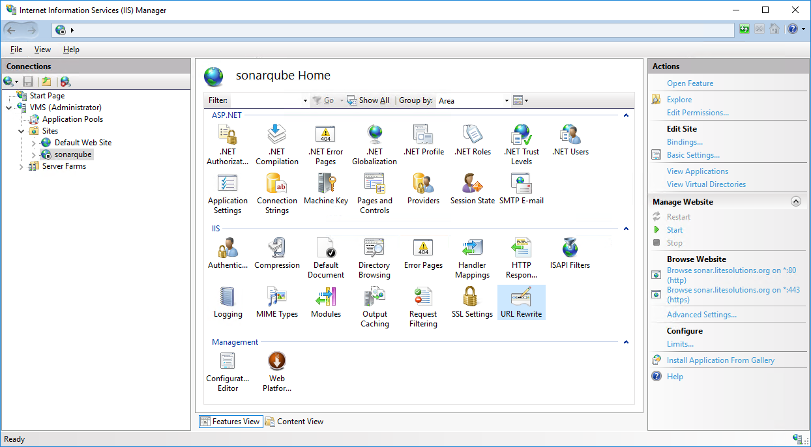This screenshot has width=811, height=447.
Task: Open Advanced Settings... link
Action: (701, 315)
